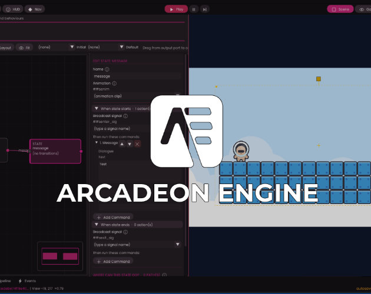
Task: Collapse the 'When state ends' section
Action: tap(97, 225)
